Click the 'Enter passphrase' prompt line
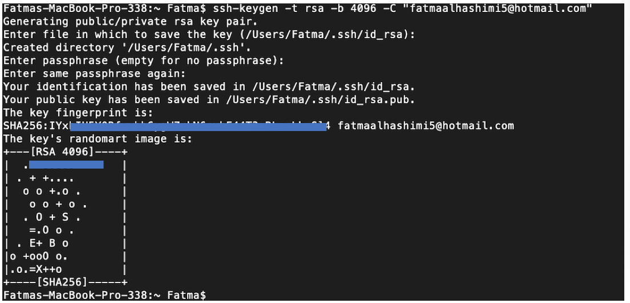The width and height of the screenshot is (630, 303). [x=143, y=60]
